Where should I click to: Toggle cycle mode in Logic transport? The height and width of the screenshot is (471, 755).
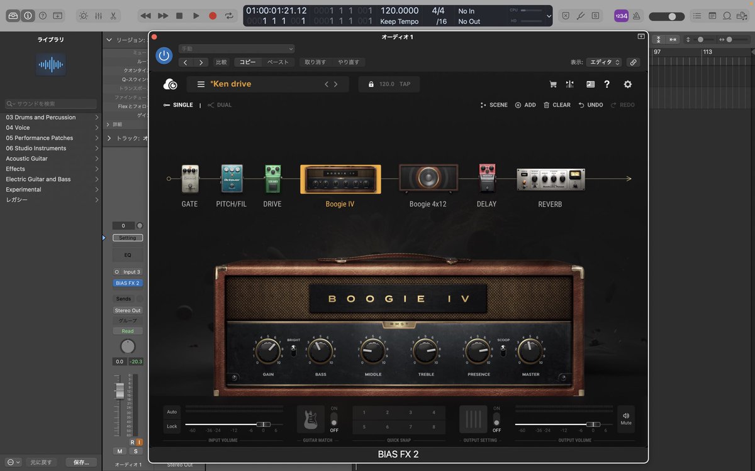pos(229,16)
